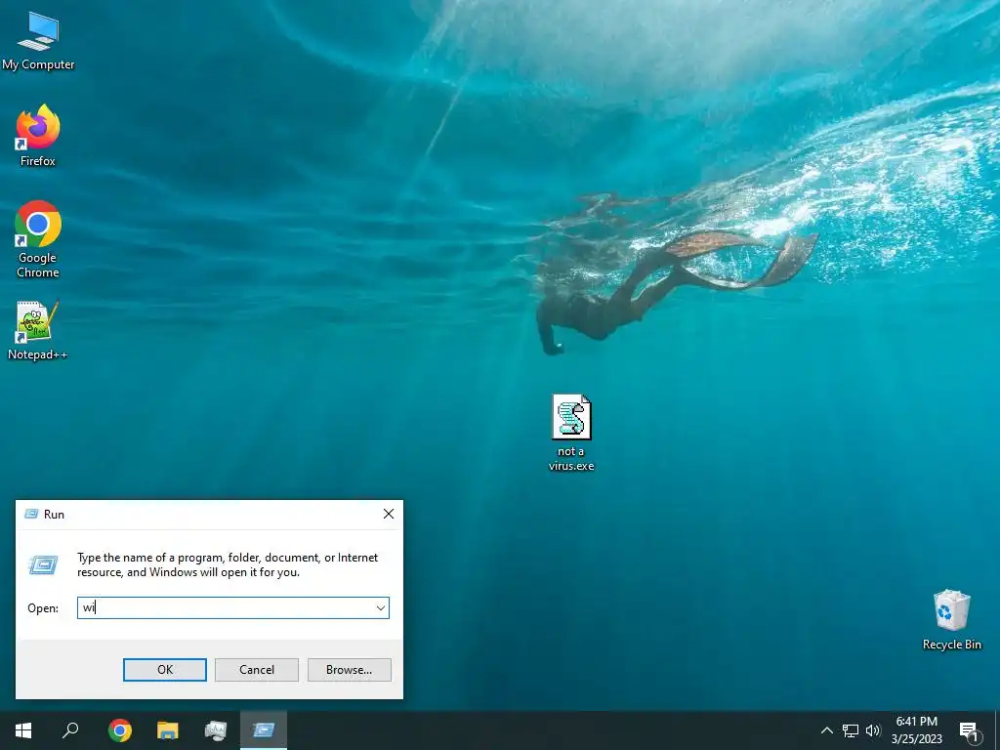Screen dimensions: 1000x750
Task: Open taskbar search magnifier
Action: click(70, 730)
